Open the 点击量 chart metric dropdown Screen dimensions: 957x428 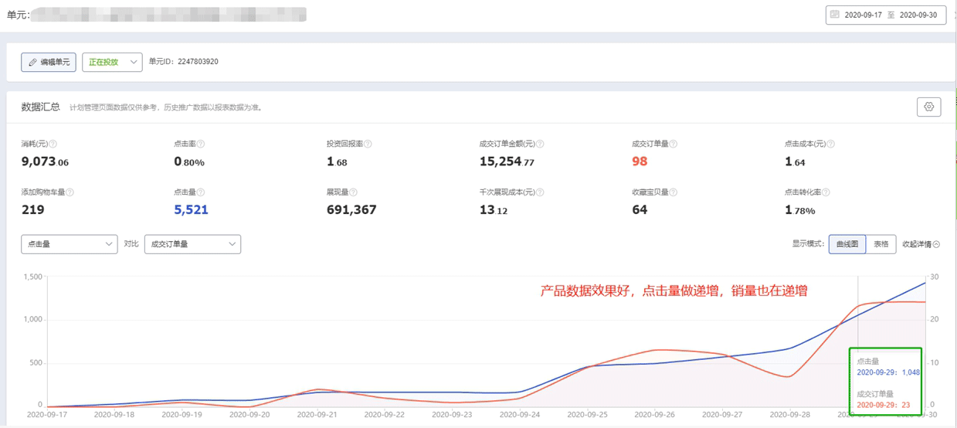pyautogui.click(x=69, y=244)
